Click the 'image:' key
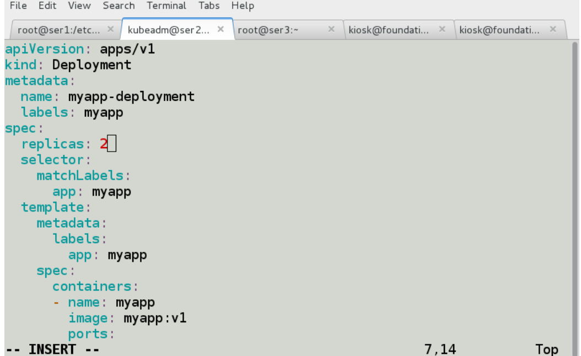Image resolution: width=581 pixels, height=356 pixels. tap(91, 318)
